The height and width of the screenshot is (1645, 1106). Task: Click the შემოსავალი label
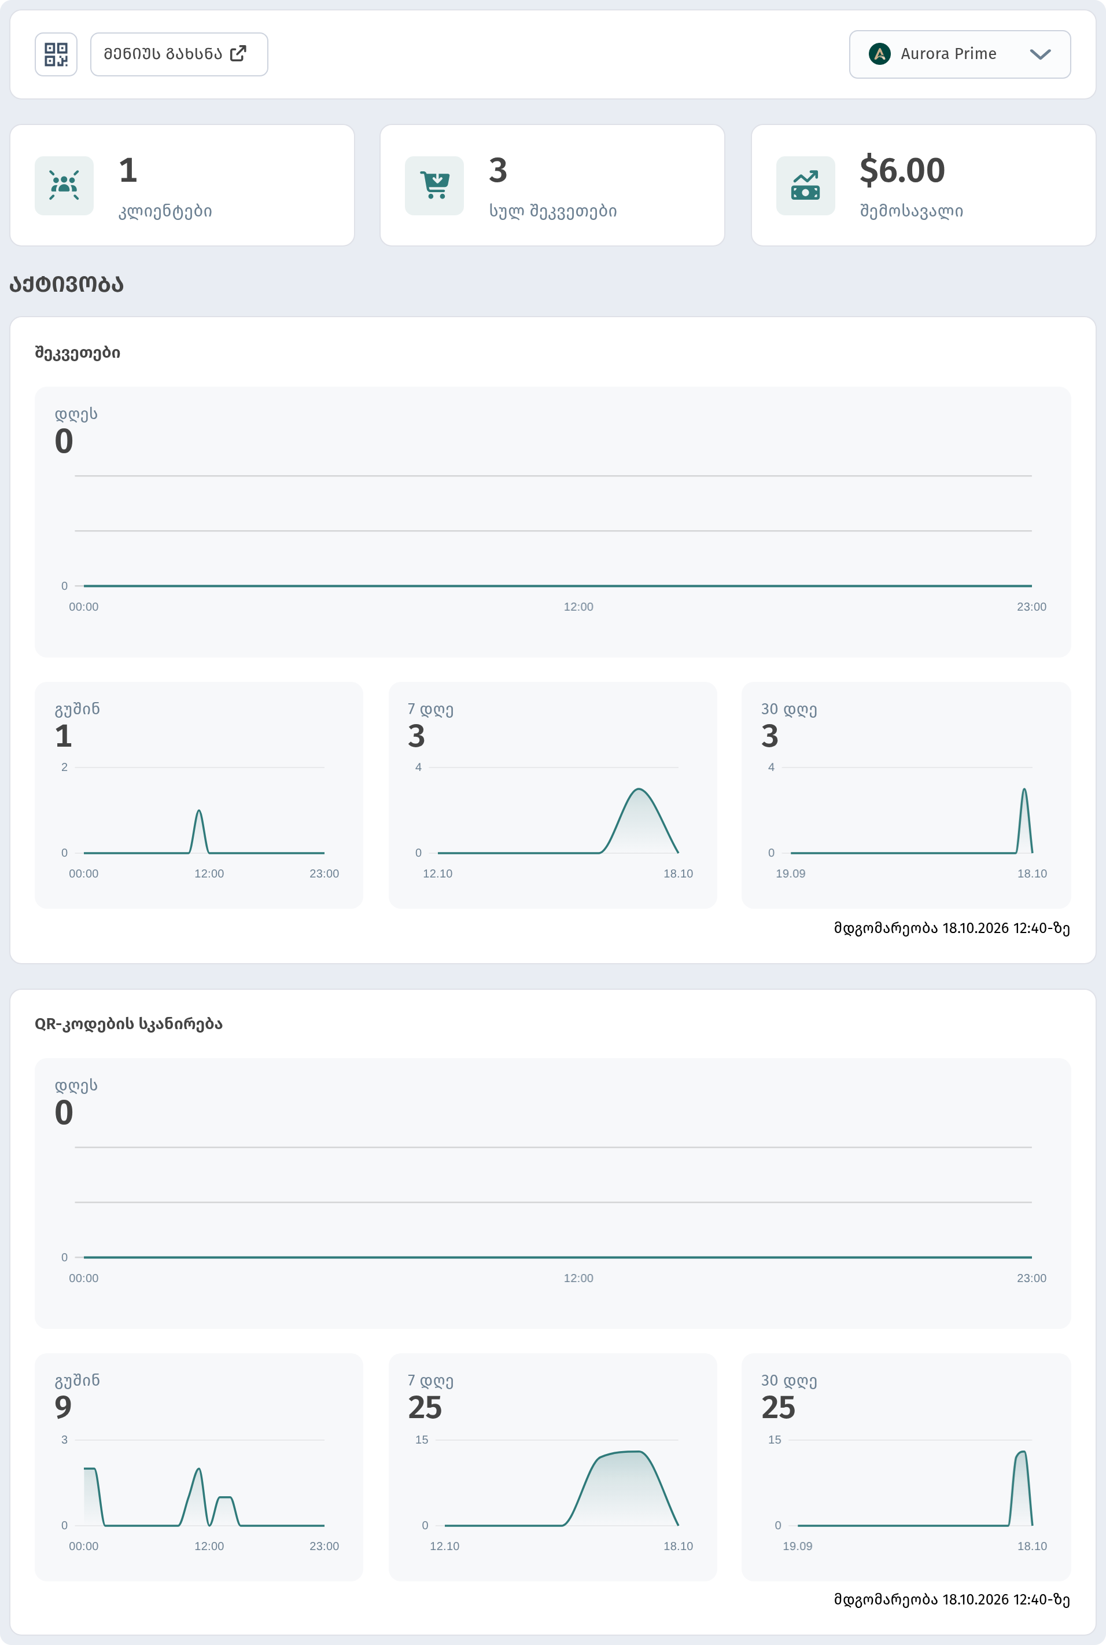[911, 211]
